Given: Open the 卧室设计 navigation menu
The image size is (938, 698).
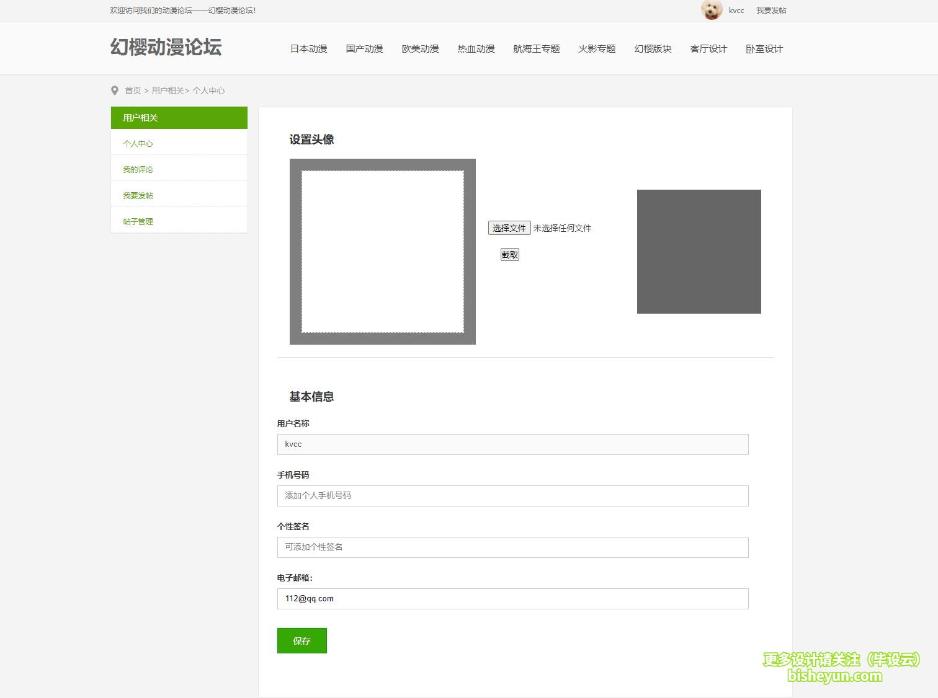Looking at the screenshot, I should (x=764, y=49).
